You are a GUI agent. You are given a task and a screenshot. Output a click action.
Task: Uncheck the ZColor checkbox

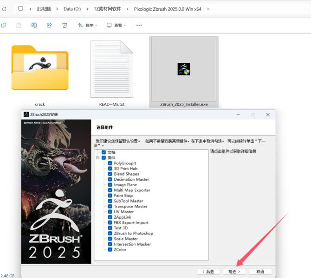tap(110, 249)
